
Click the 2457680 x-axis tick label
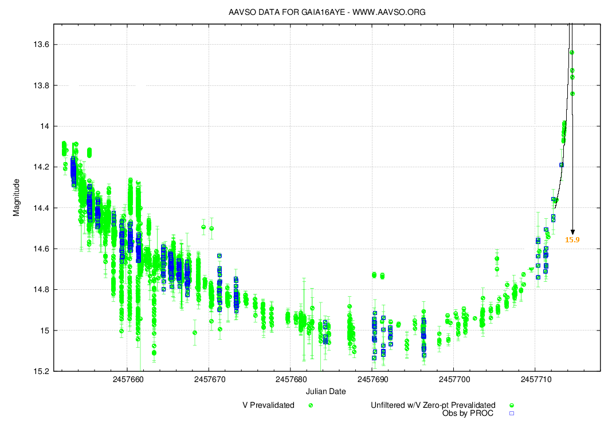(290, 379)
